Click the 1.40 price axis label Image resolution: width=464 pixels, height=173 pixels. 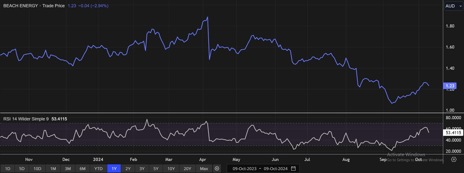[x=450, y=68]
